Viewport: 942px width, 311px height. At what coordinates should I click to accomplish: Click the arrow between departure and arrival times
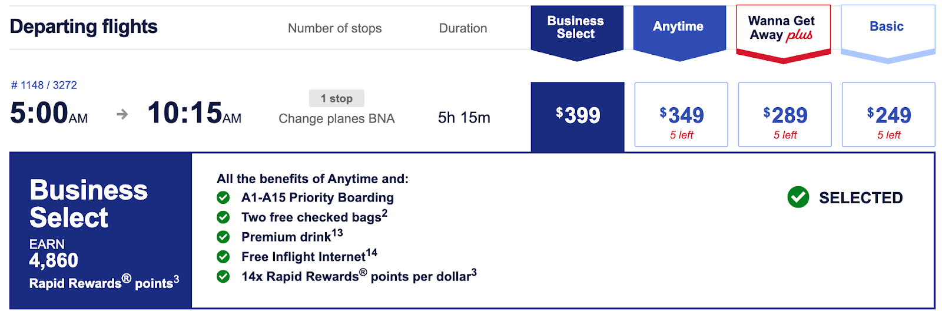tap(122, 114)
